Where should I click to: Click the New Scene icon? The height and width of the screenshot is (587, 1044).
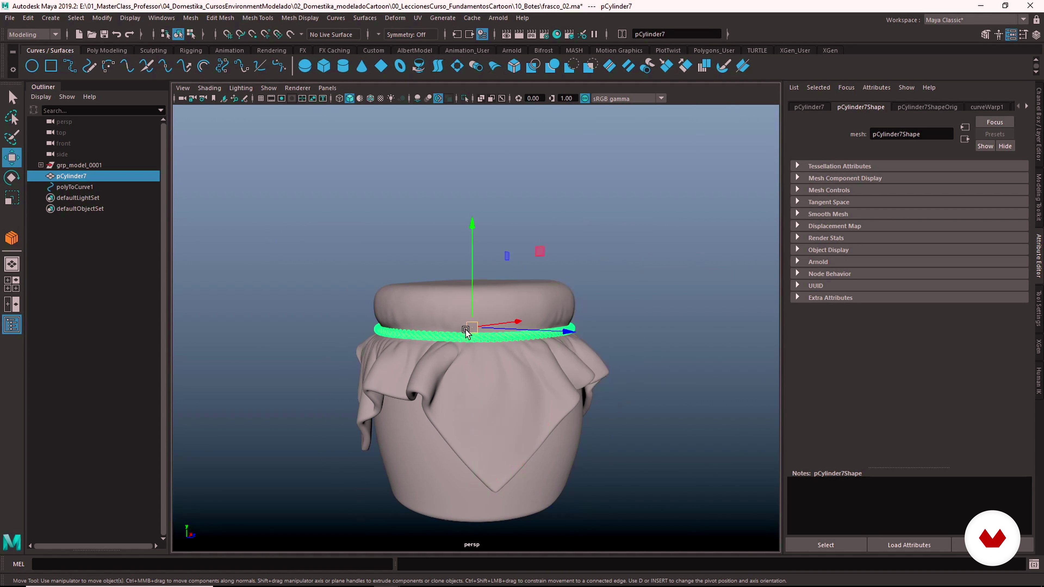click(79, 35)
